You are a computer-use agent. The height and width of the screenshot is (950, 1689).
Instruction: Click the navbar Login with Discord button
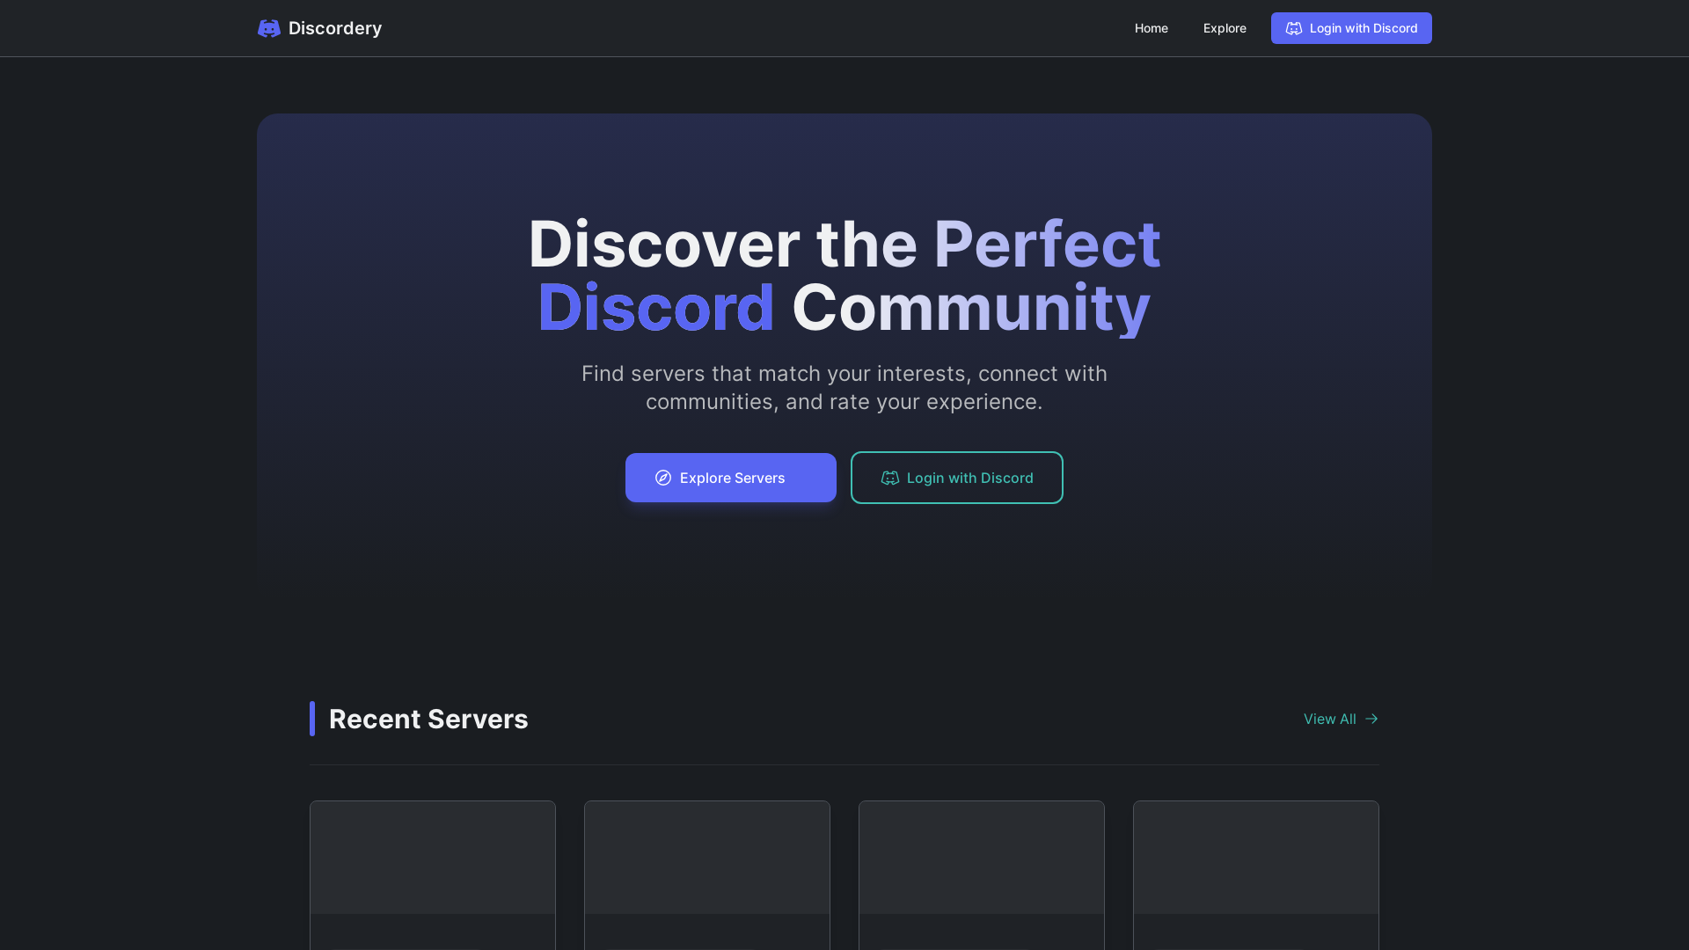pyautogui.click(x=1351, y=28)
